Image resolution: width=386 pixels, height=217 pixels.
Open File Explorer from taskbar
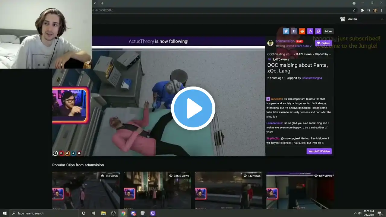pyautogui.click(x=103, y=213)
